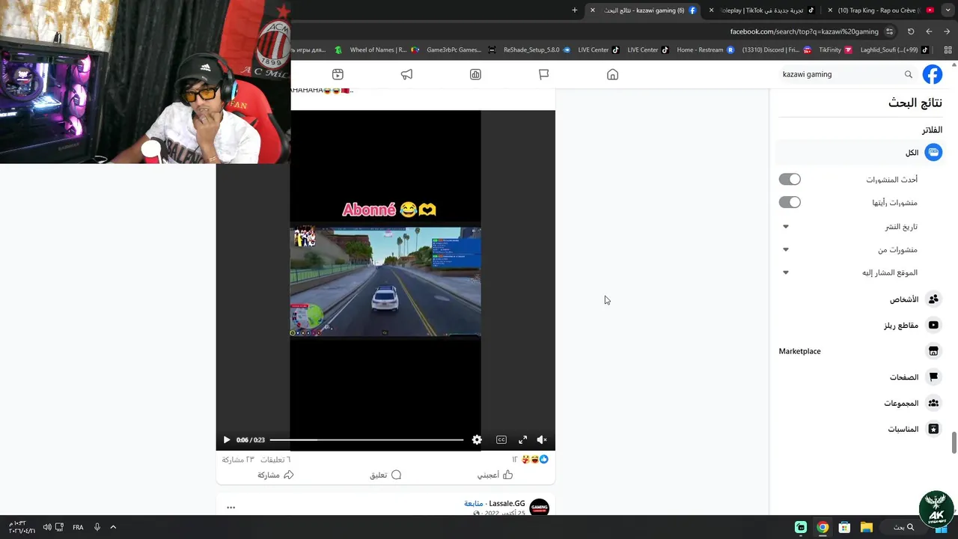Image resolution: width=958 pixels, height=539 pixels.
Task: Expand منشورات من posts from dropdown
Action: [x=786, y=249]
